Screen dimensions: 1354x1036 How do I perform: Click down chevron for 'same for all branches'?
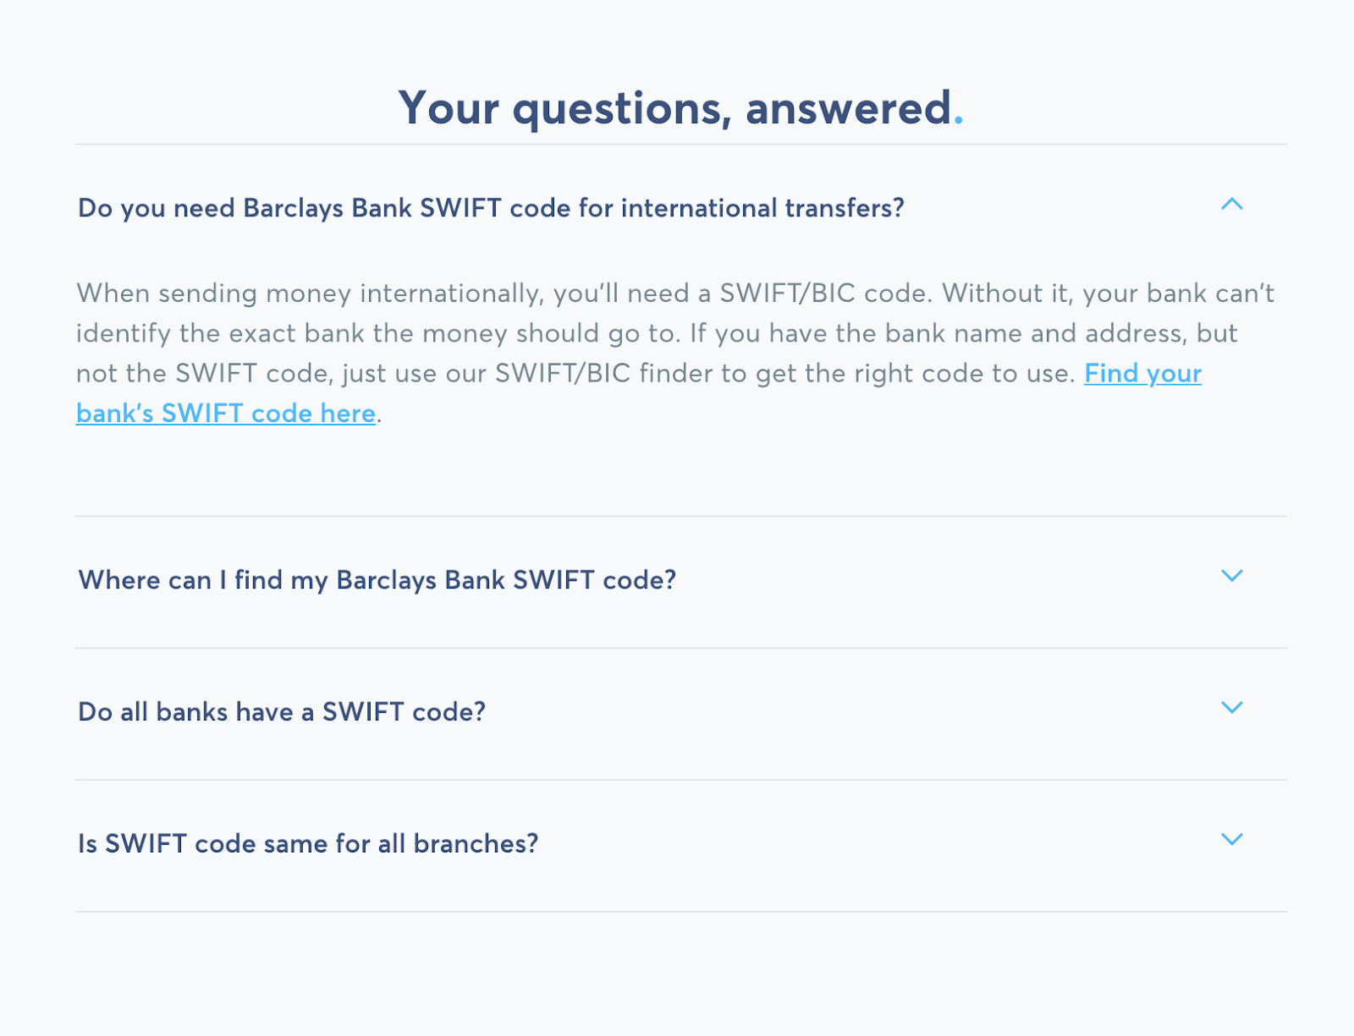pyautogui.click(x=1231, y=840)
